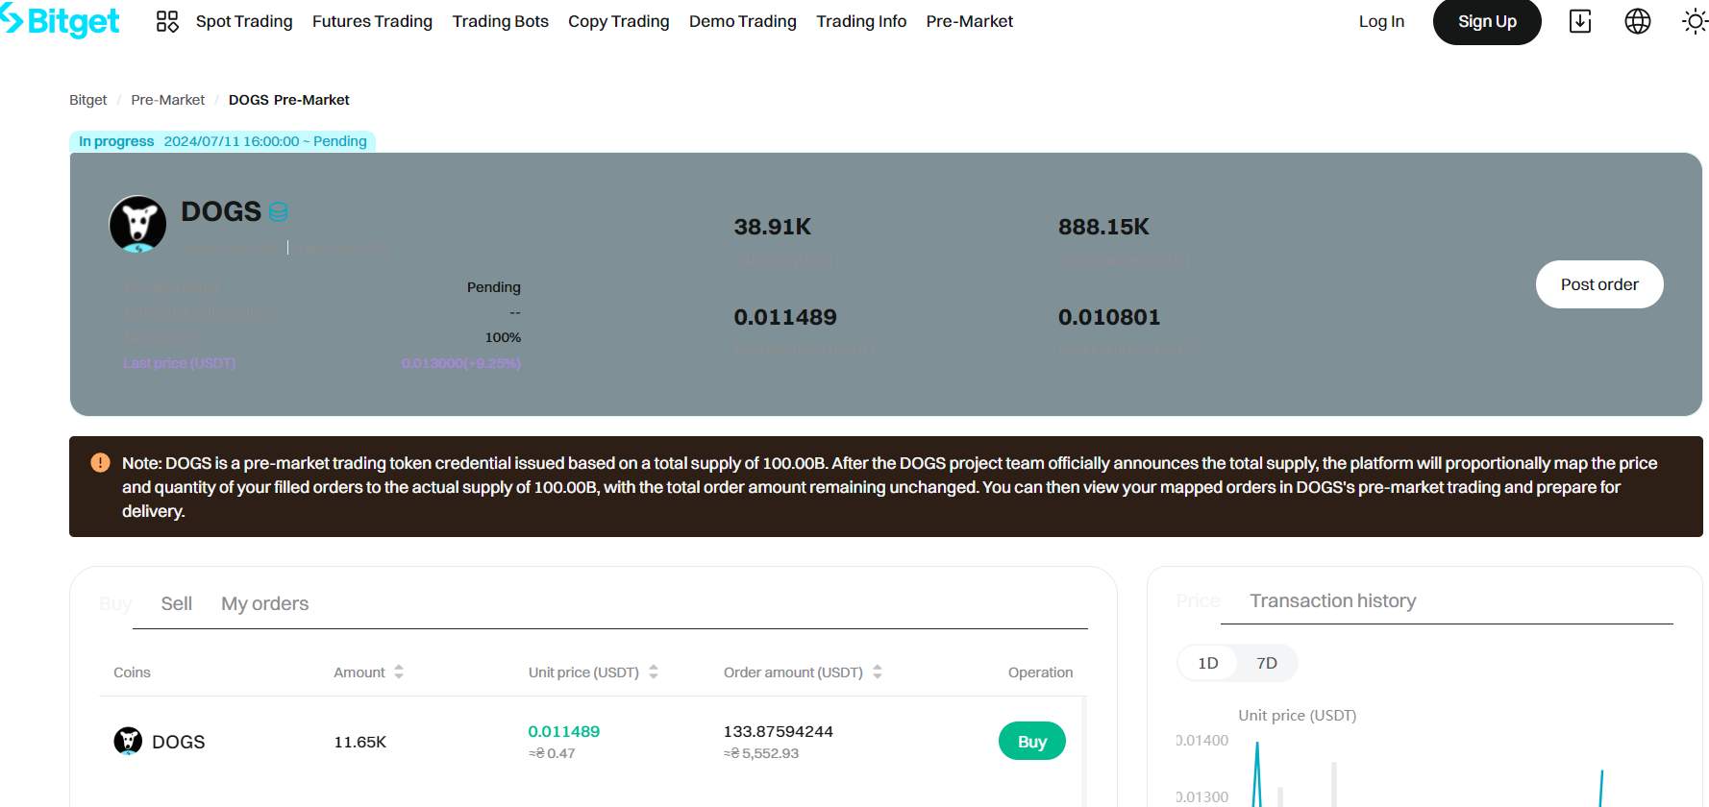Open Futures Trading menu

[x=372, y=21]
